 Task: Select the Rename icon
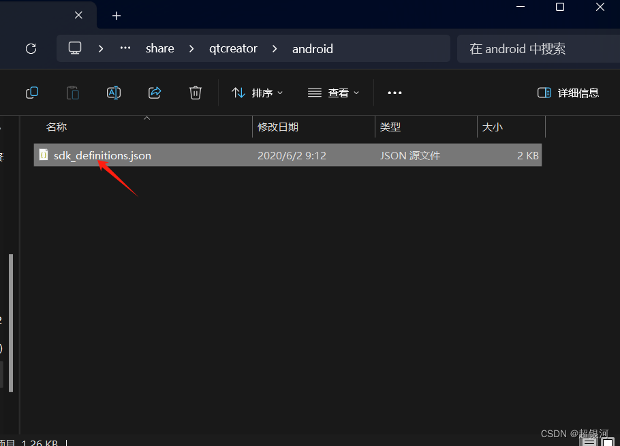(x=114, y=93)
